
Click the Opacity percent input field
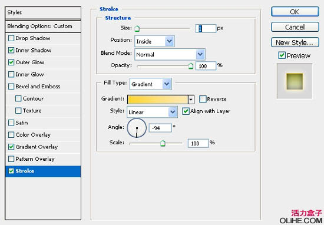click(x=206, y=66)
